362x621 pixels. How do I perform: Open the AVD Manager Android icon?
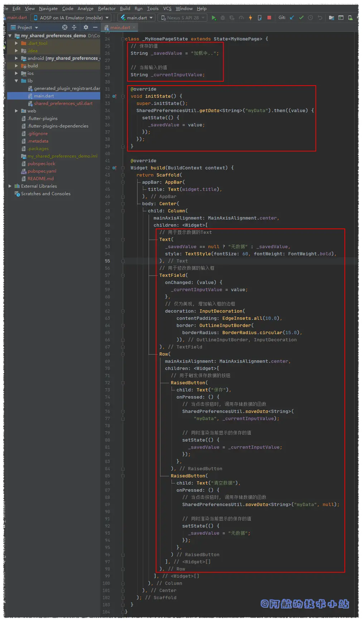[350, 18]
